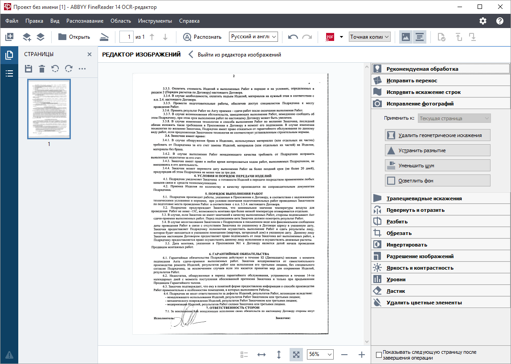Image resolution: width=511 pixels, height=364 pixels.
Task: Collapse Исправление фотографий section
Action: (441, 104)
